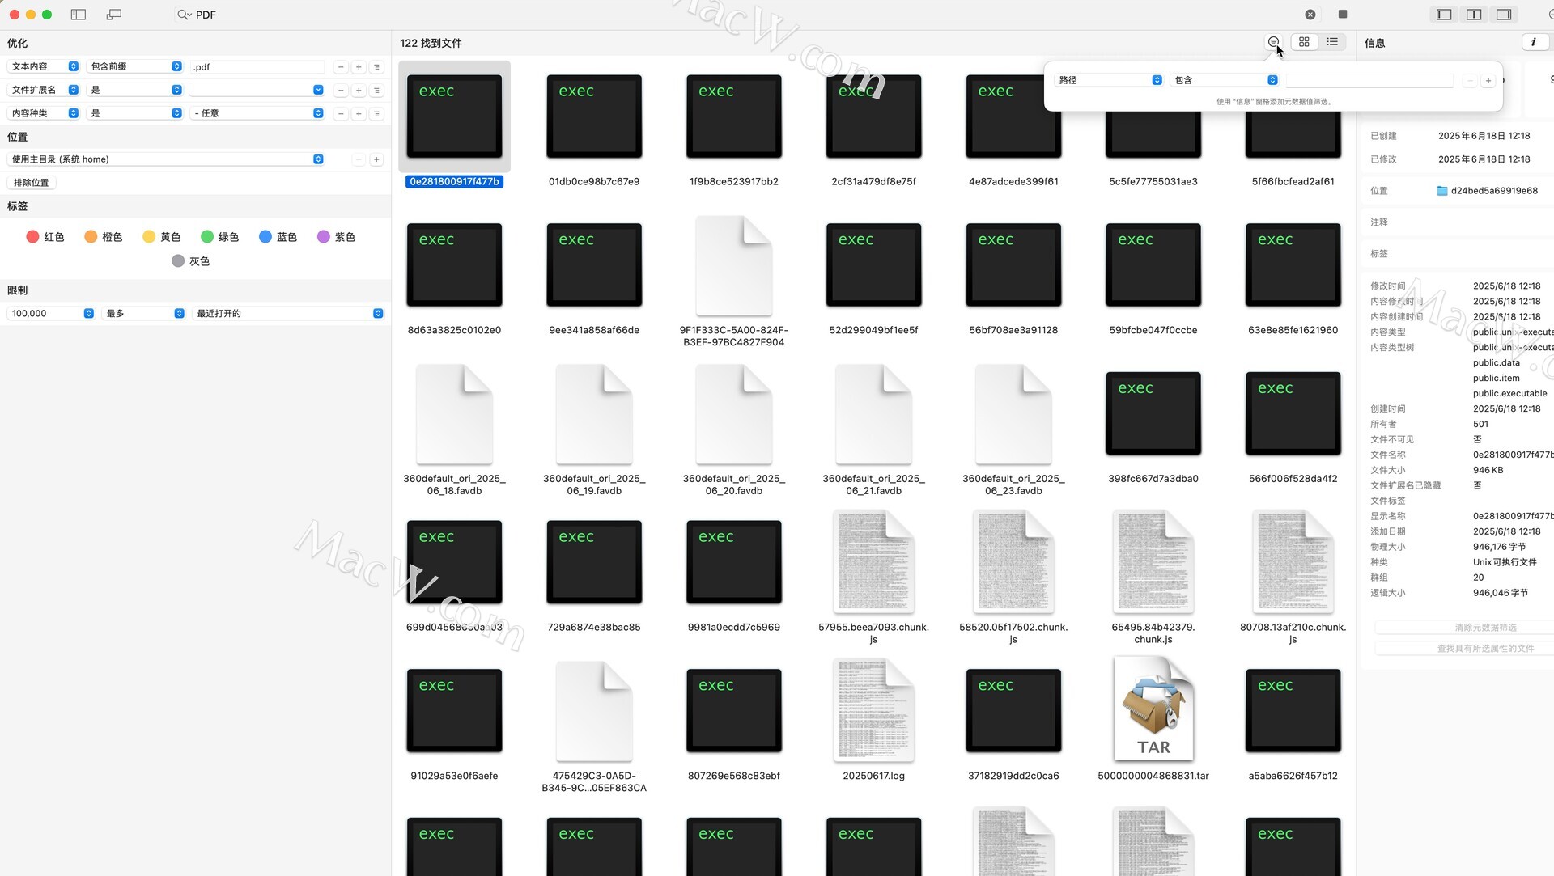The width and height of the screenshot is (1554, 876).
Task: Select the yellow 黄色 tag
Action: click(161, 237)
